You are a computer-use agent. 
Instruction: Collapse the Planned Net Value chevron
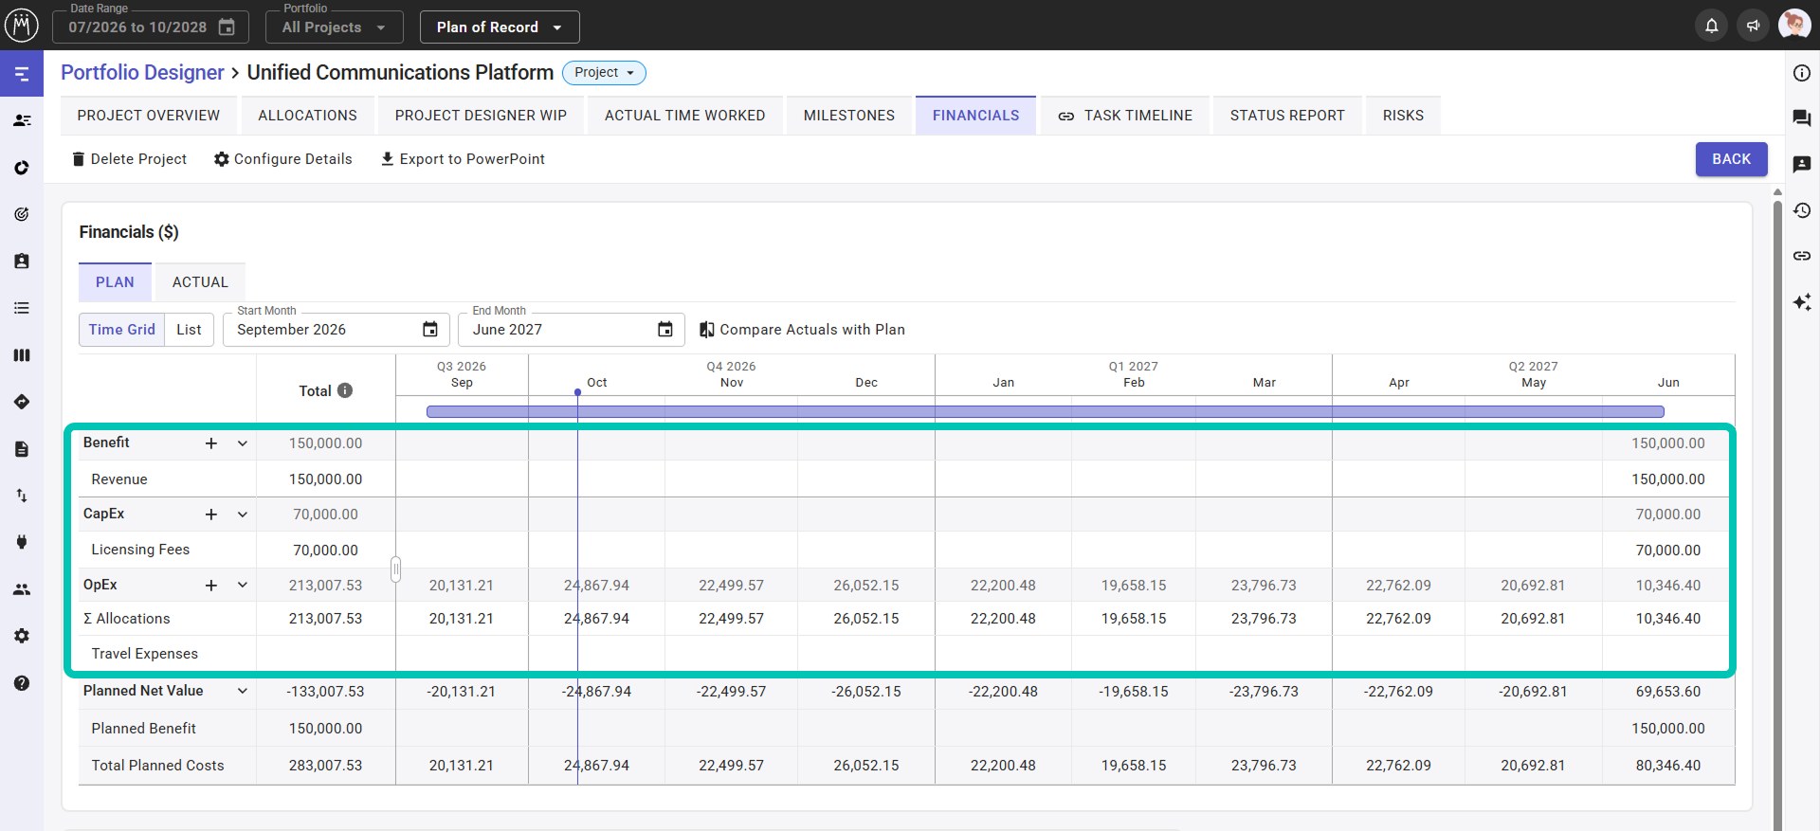point(243,691)
